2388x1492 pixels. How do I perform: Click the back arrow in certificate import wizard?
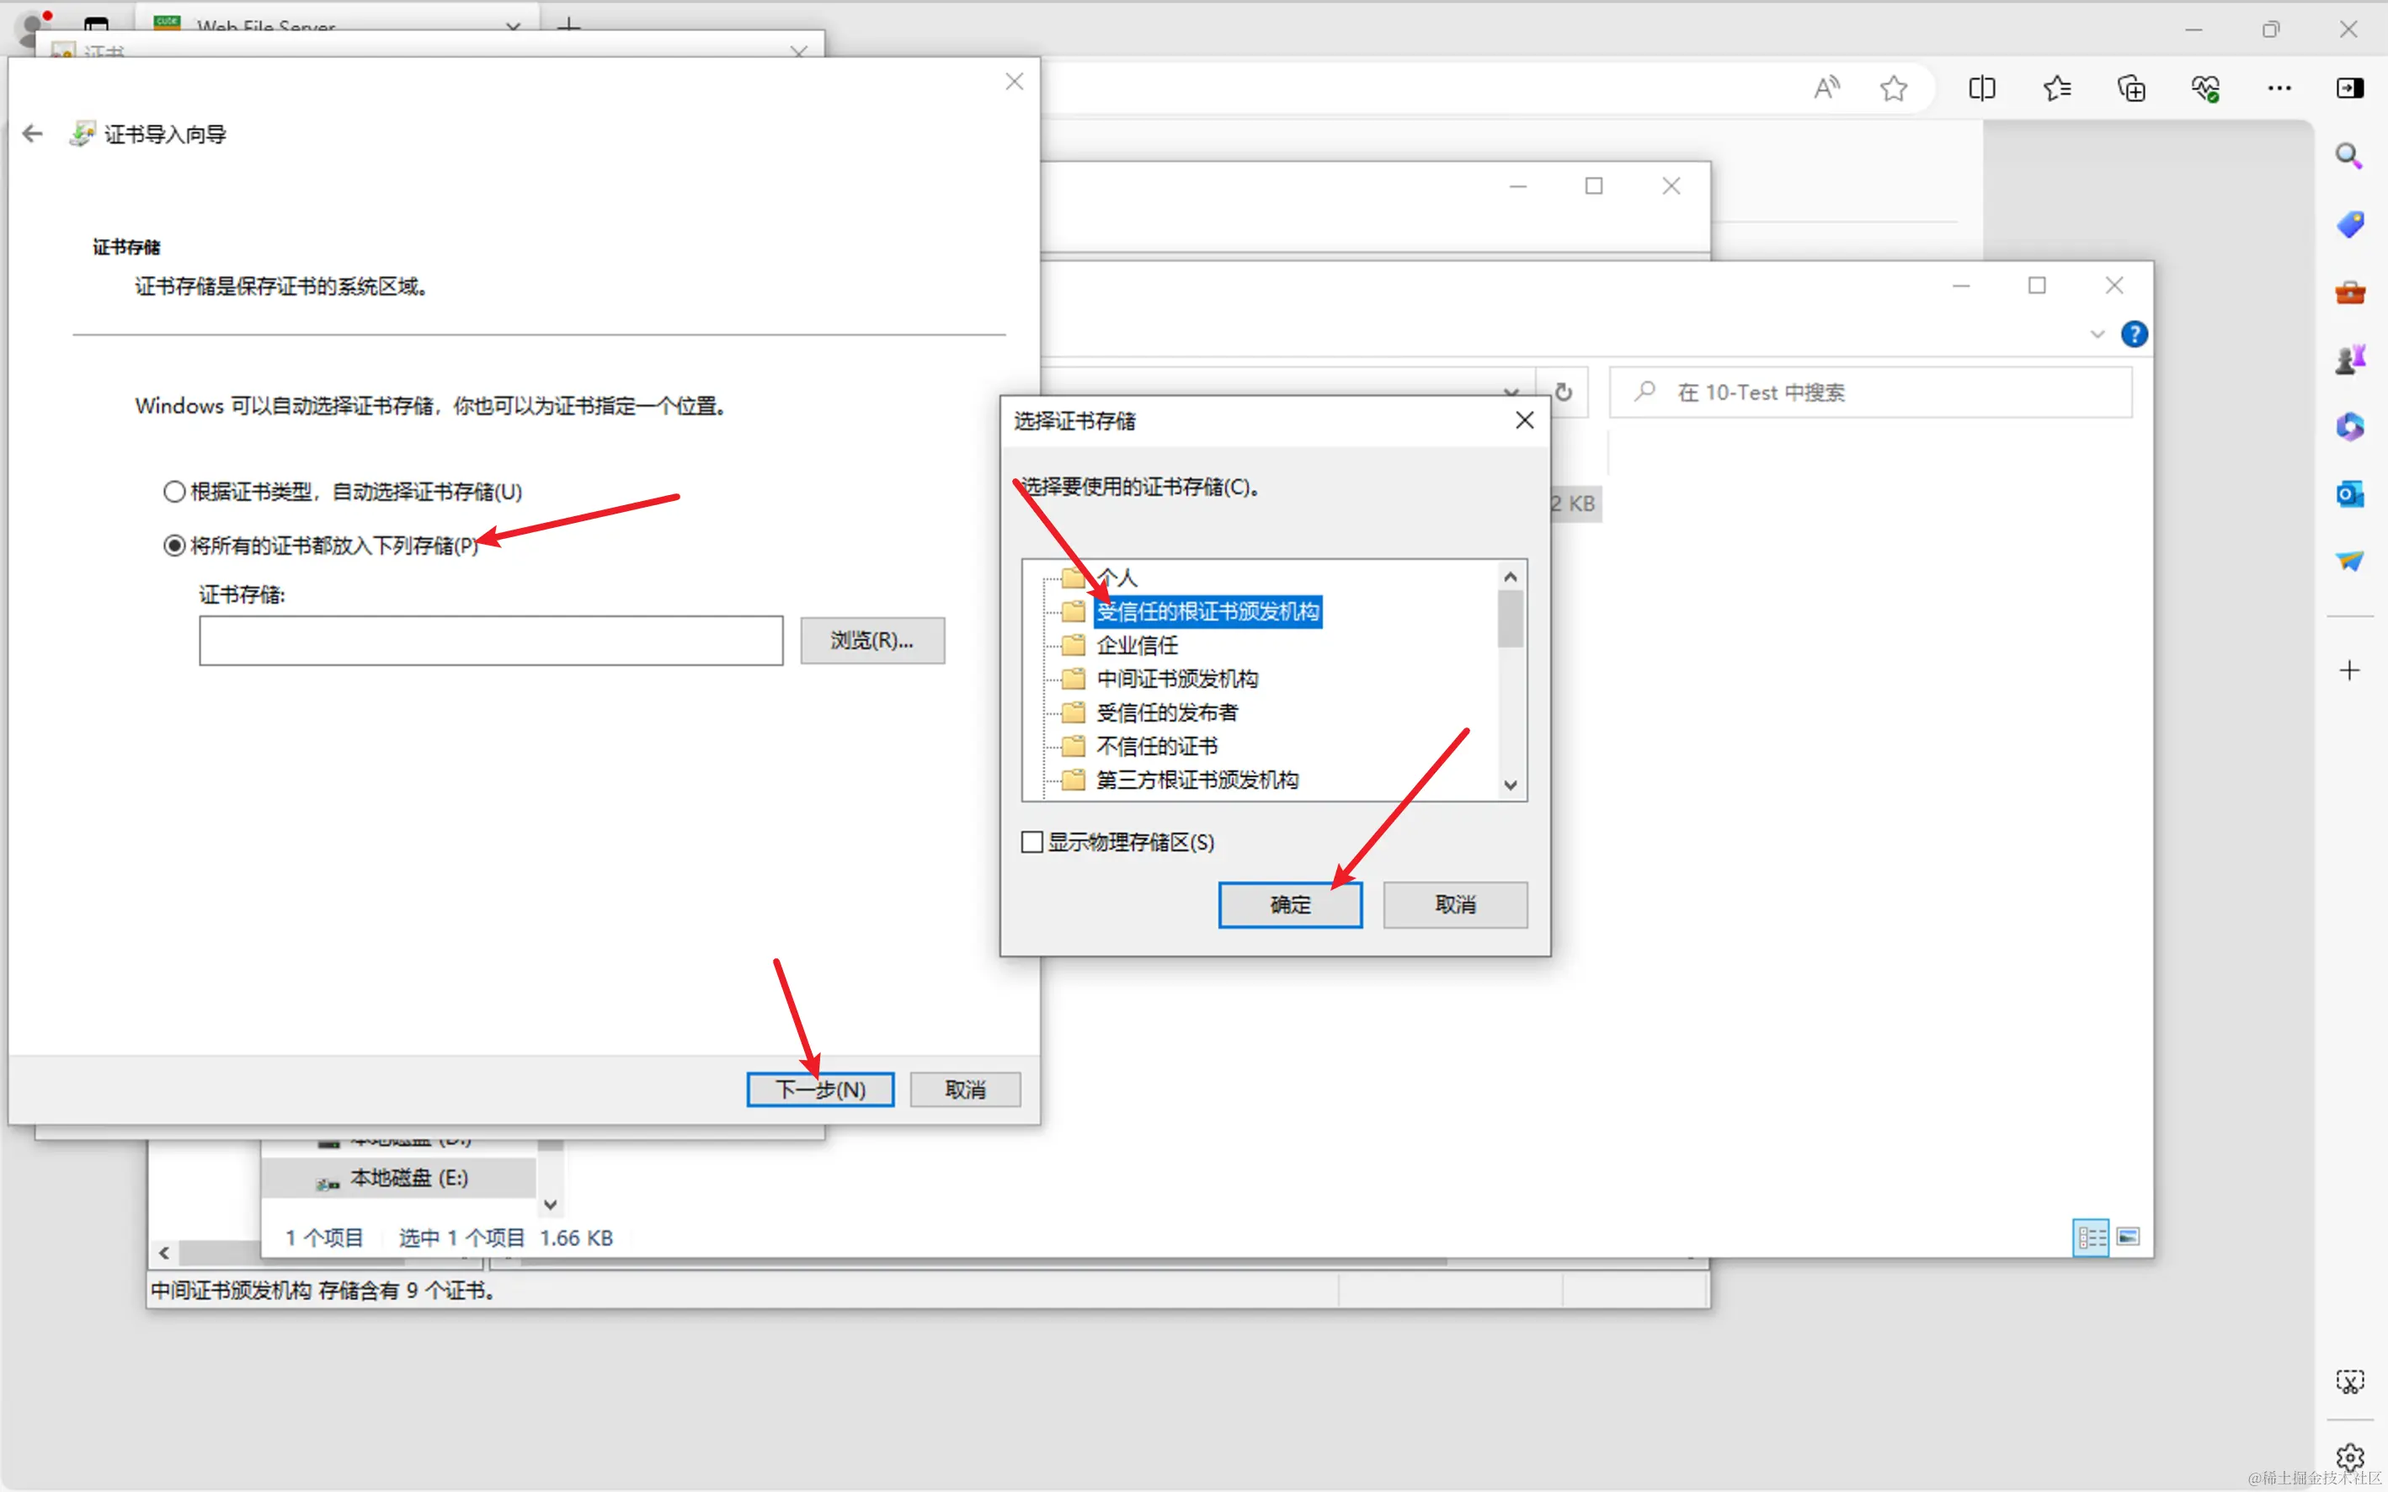pos(33,133)
